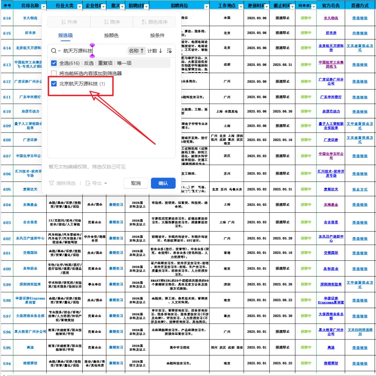This screenshot has height=376, width=376.
Task: Open the filter list settings icon
Action: point(169,51)
